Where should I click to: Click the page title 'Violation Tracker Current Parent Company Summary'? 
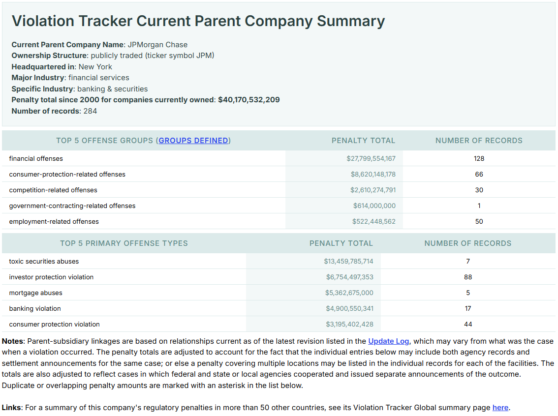click(x=198, y=21)
